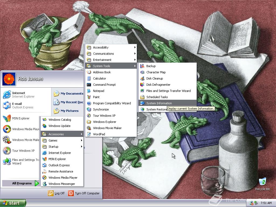Launch Windows Explorer icon
The height and width of the screenshot is (207, 276).
click(x=89, y=122)
